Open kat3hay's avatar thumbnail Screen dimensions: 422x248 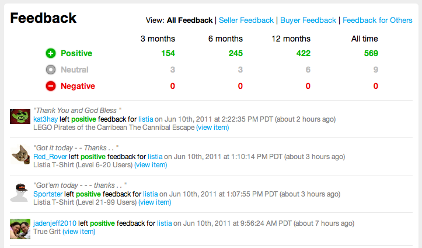tap(20, 118)
